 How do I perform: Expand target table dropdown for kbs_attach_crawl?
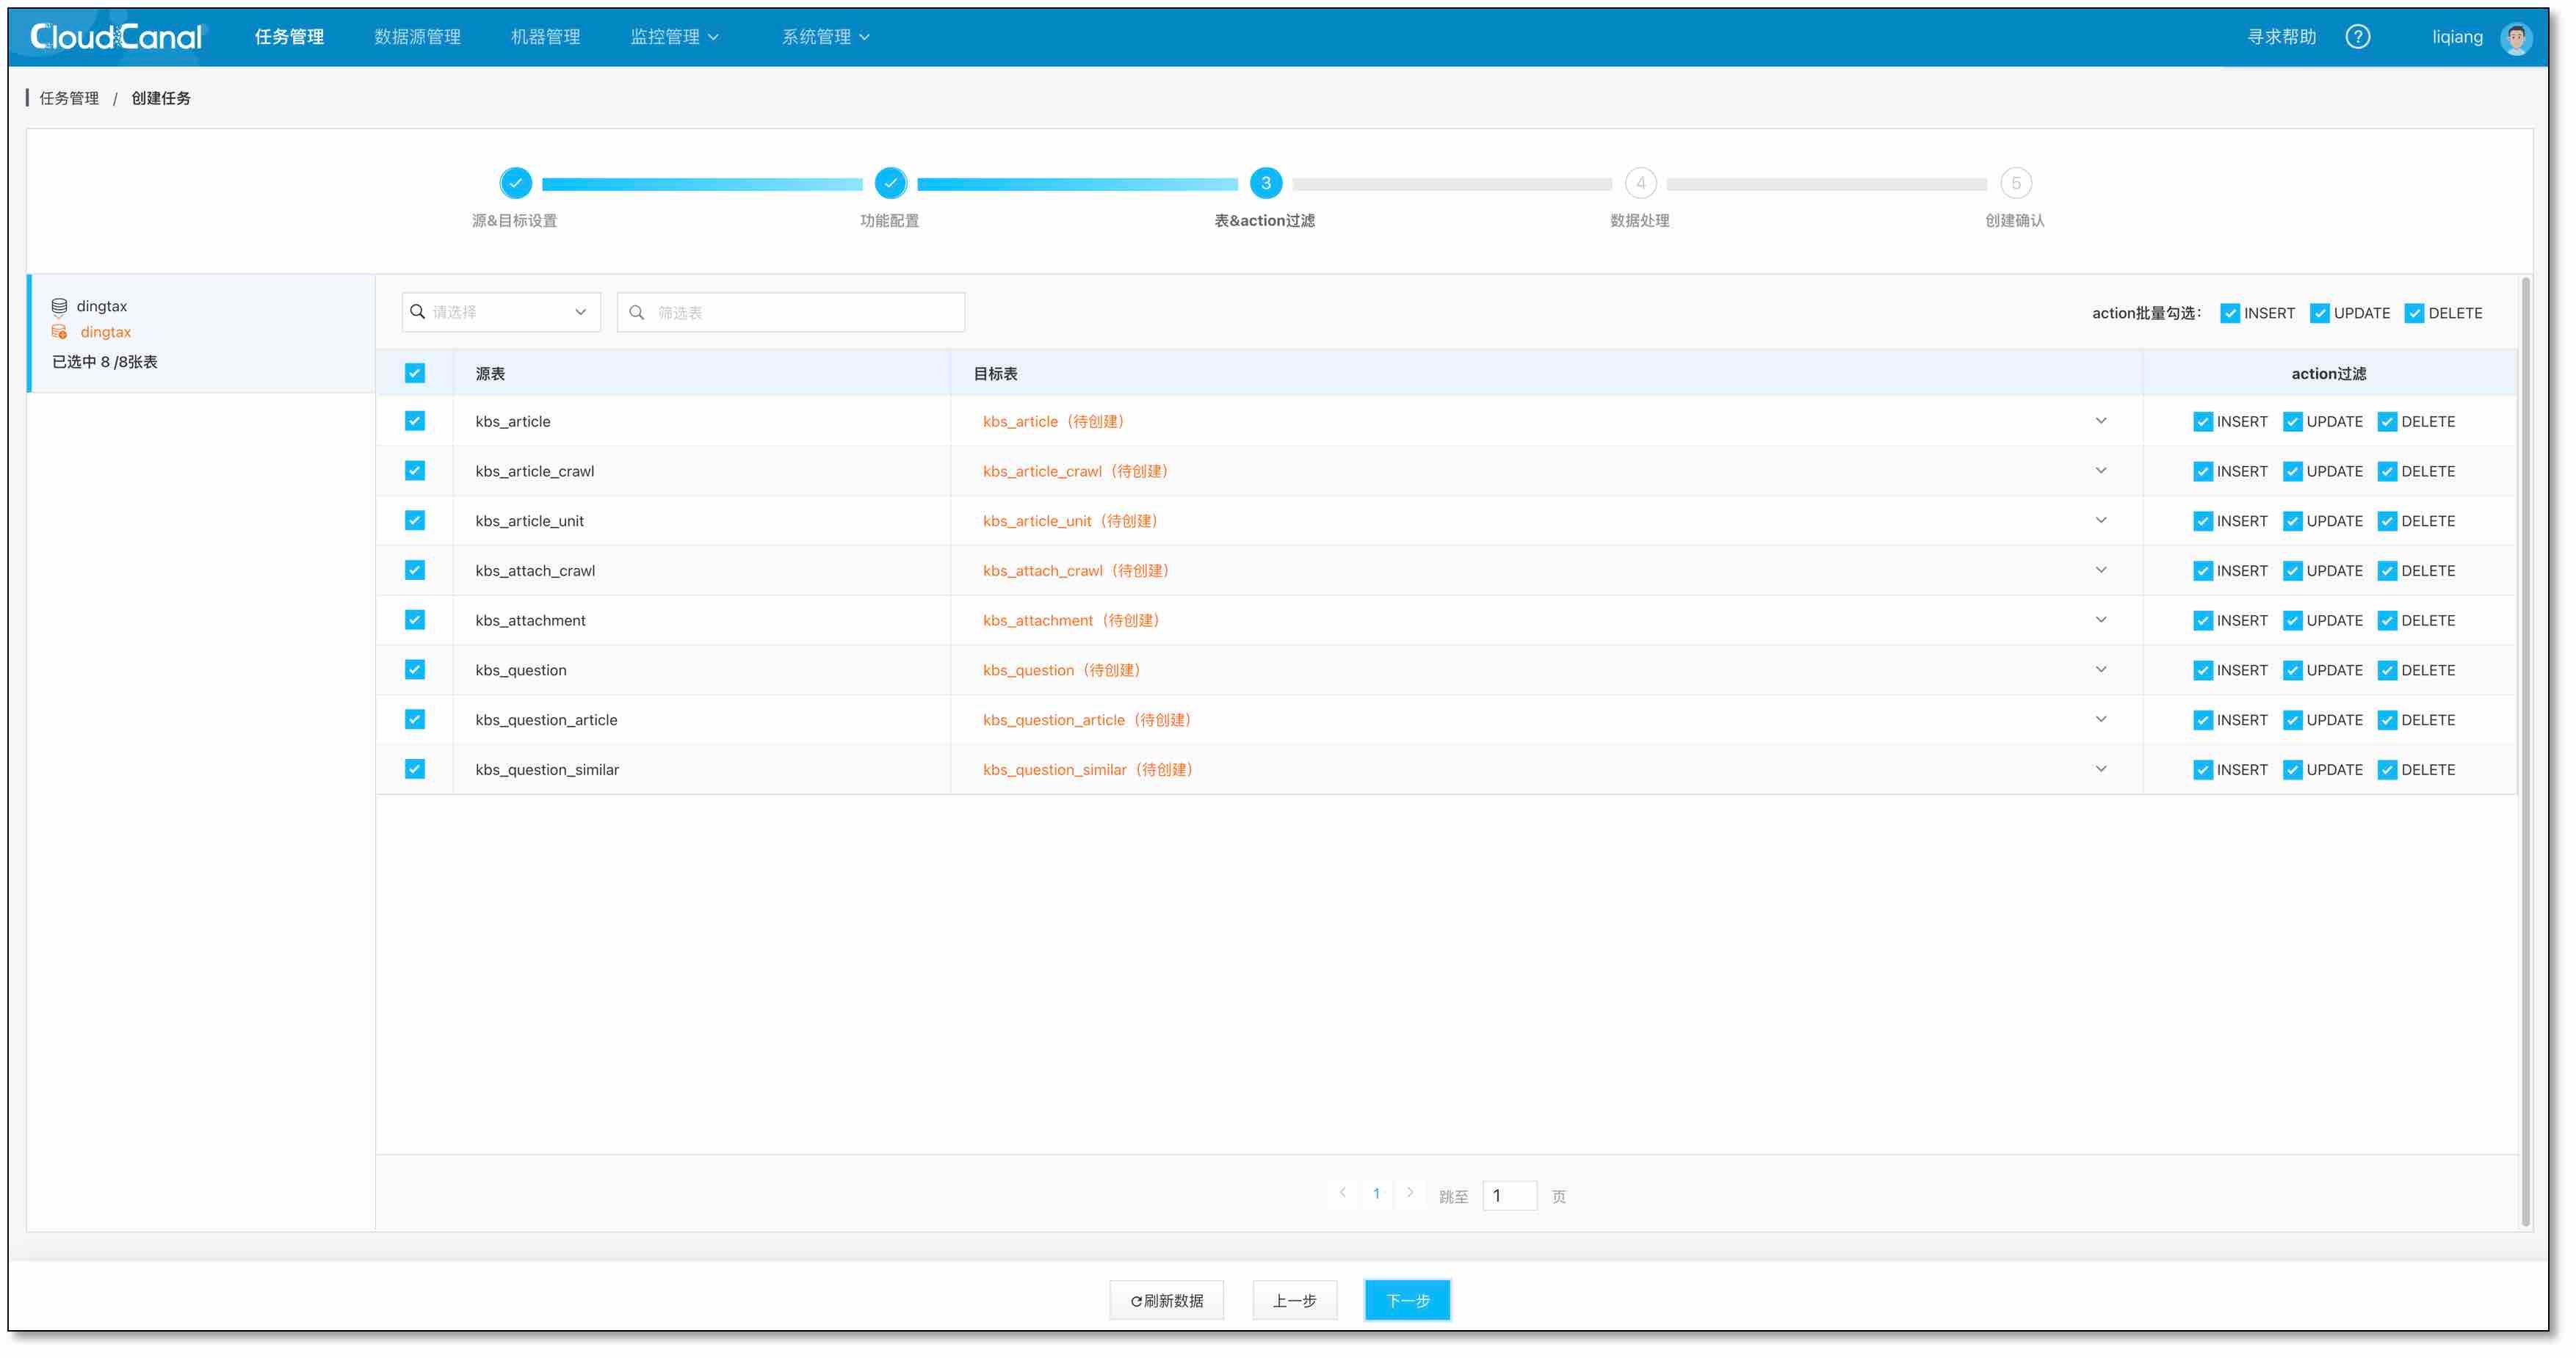point(2100,570)
